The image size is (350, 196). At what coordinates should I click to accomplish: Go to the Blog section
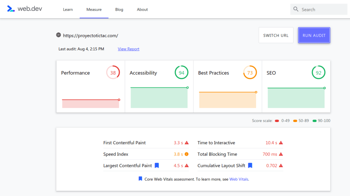coord(119,10)
